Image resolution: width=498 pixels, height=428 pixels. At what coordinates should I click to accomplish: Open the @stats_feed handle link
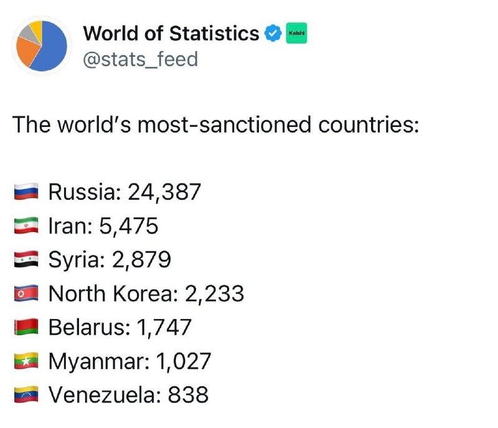click(140, 59)
